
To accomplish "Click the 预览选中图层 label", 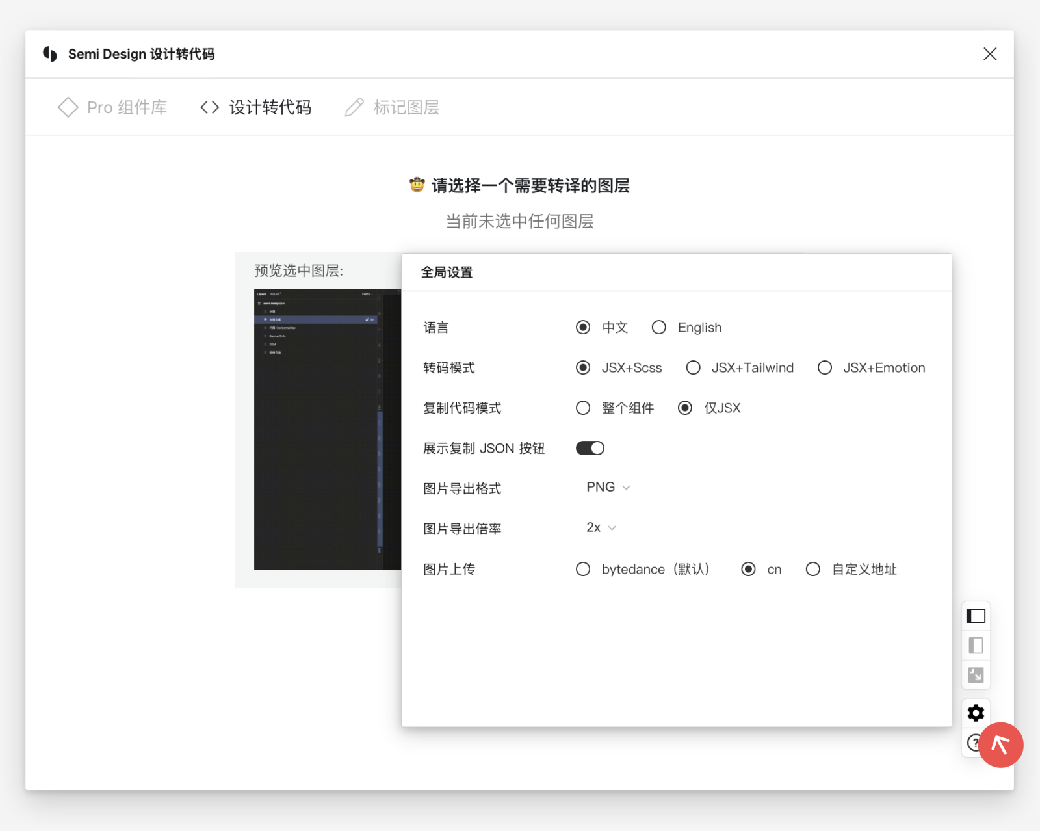I will [x=299, y=270].
